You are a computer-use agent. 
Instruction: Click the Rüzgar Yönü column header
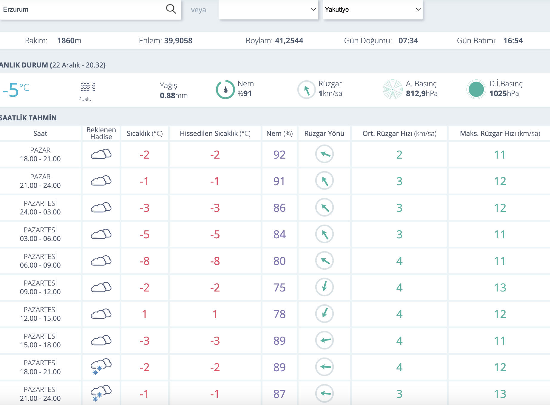324,134
